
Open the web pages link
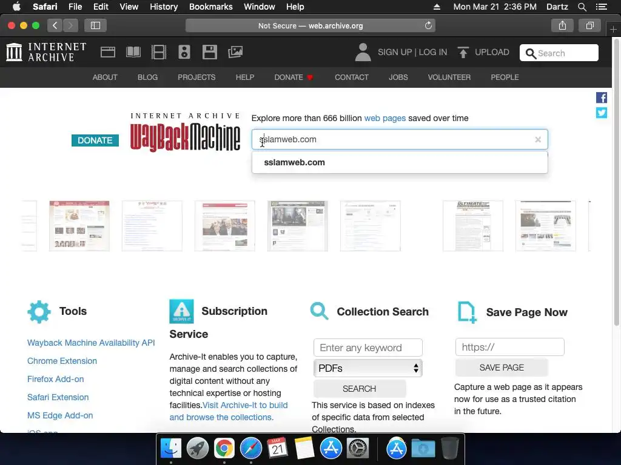385,118
